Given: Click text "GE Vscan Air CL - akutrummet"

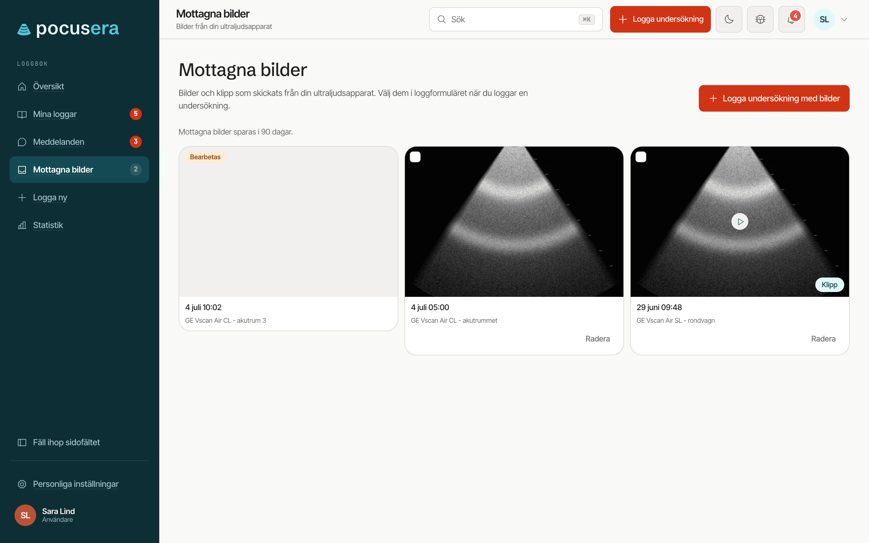Looking at the screenshot, I should coord(454,320).
